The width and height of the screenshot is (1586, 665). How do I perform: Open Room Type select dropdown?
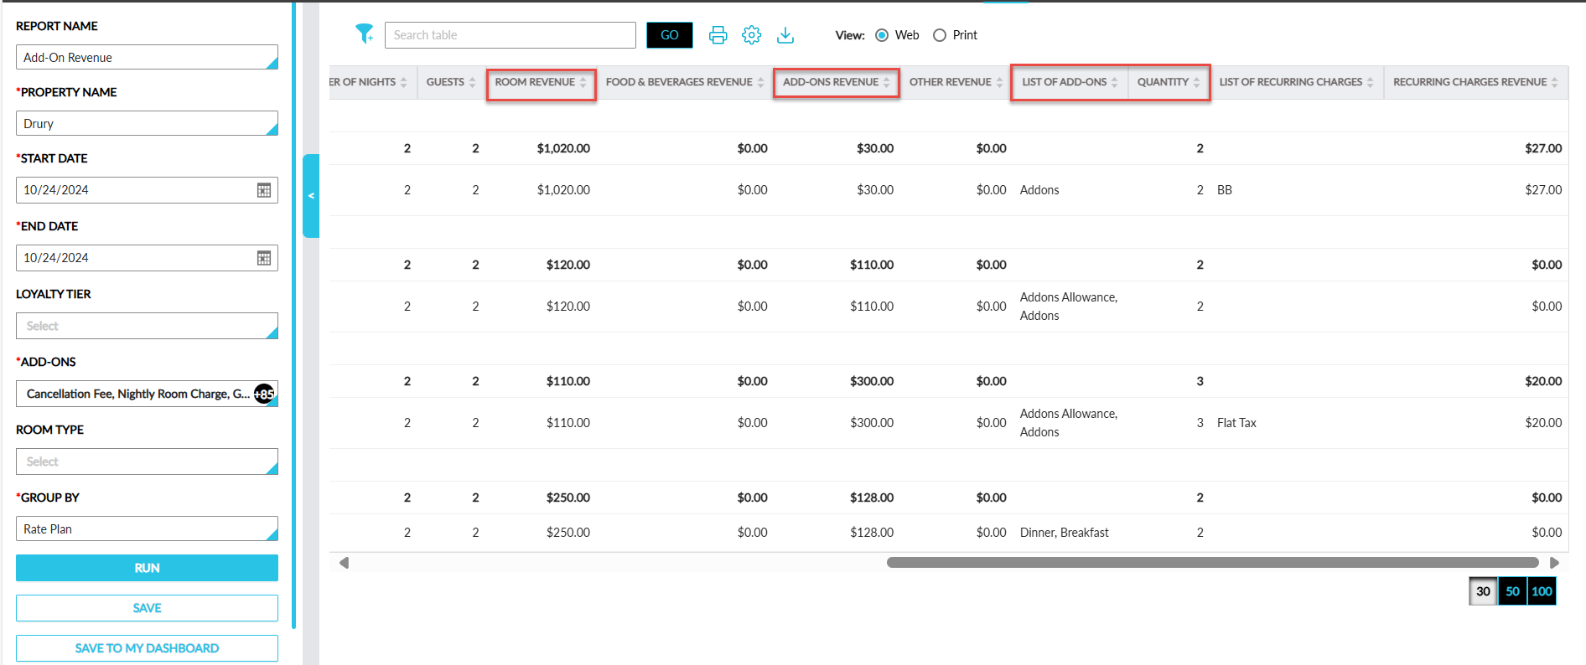pos(147,461)
